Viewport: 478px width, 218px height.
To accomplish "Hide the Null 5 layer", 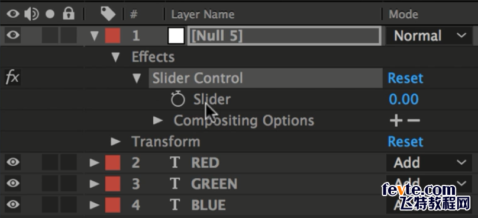I will tap(13, 36).
